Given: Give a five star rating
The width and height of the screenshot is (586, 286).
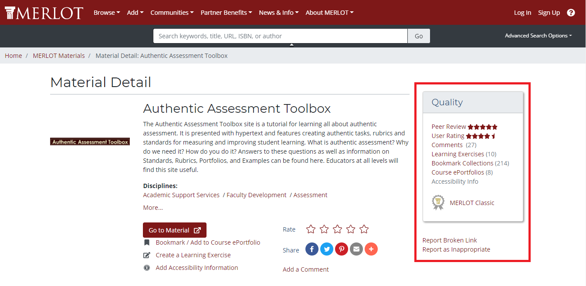Looking at the screenshot, I should (364, 229).
